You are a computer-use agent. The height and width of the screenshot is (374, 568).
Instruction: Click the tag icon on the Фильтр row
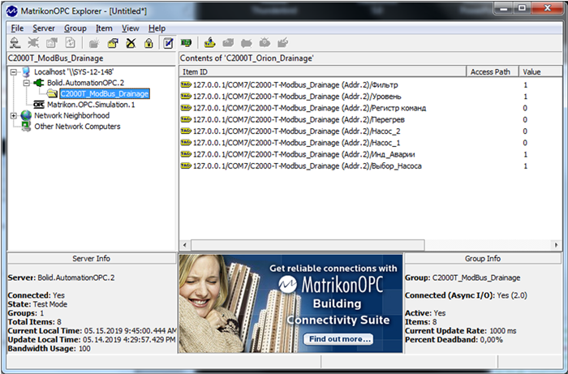[x=185, y=85]
